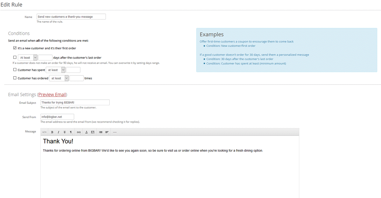
Task: Click 'Condition: Customer has spent at least' example
Action: tap(246, 63)
